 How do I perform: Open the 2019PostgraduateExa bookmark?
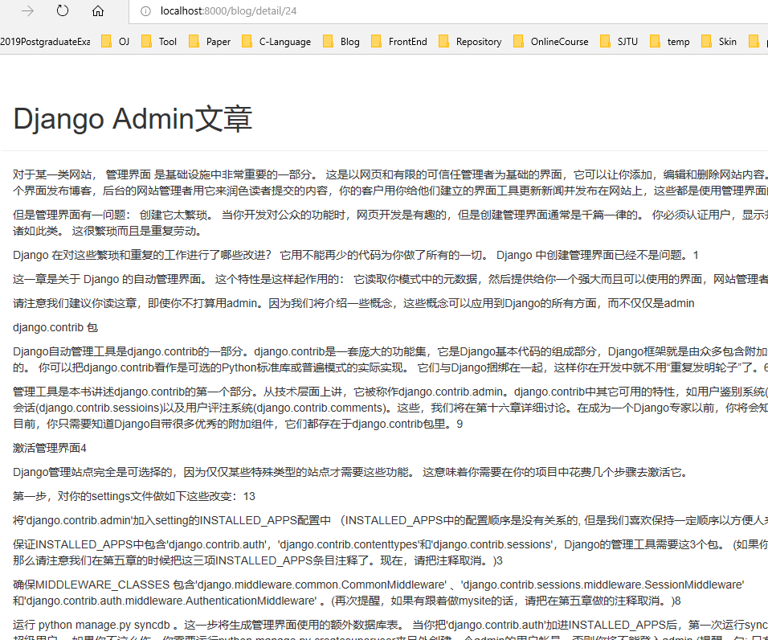pos(45,42)
